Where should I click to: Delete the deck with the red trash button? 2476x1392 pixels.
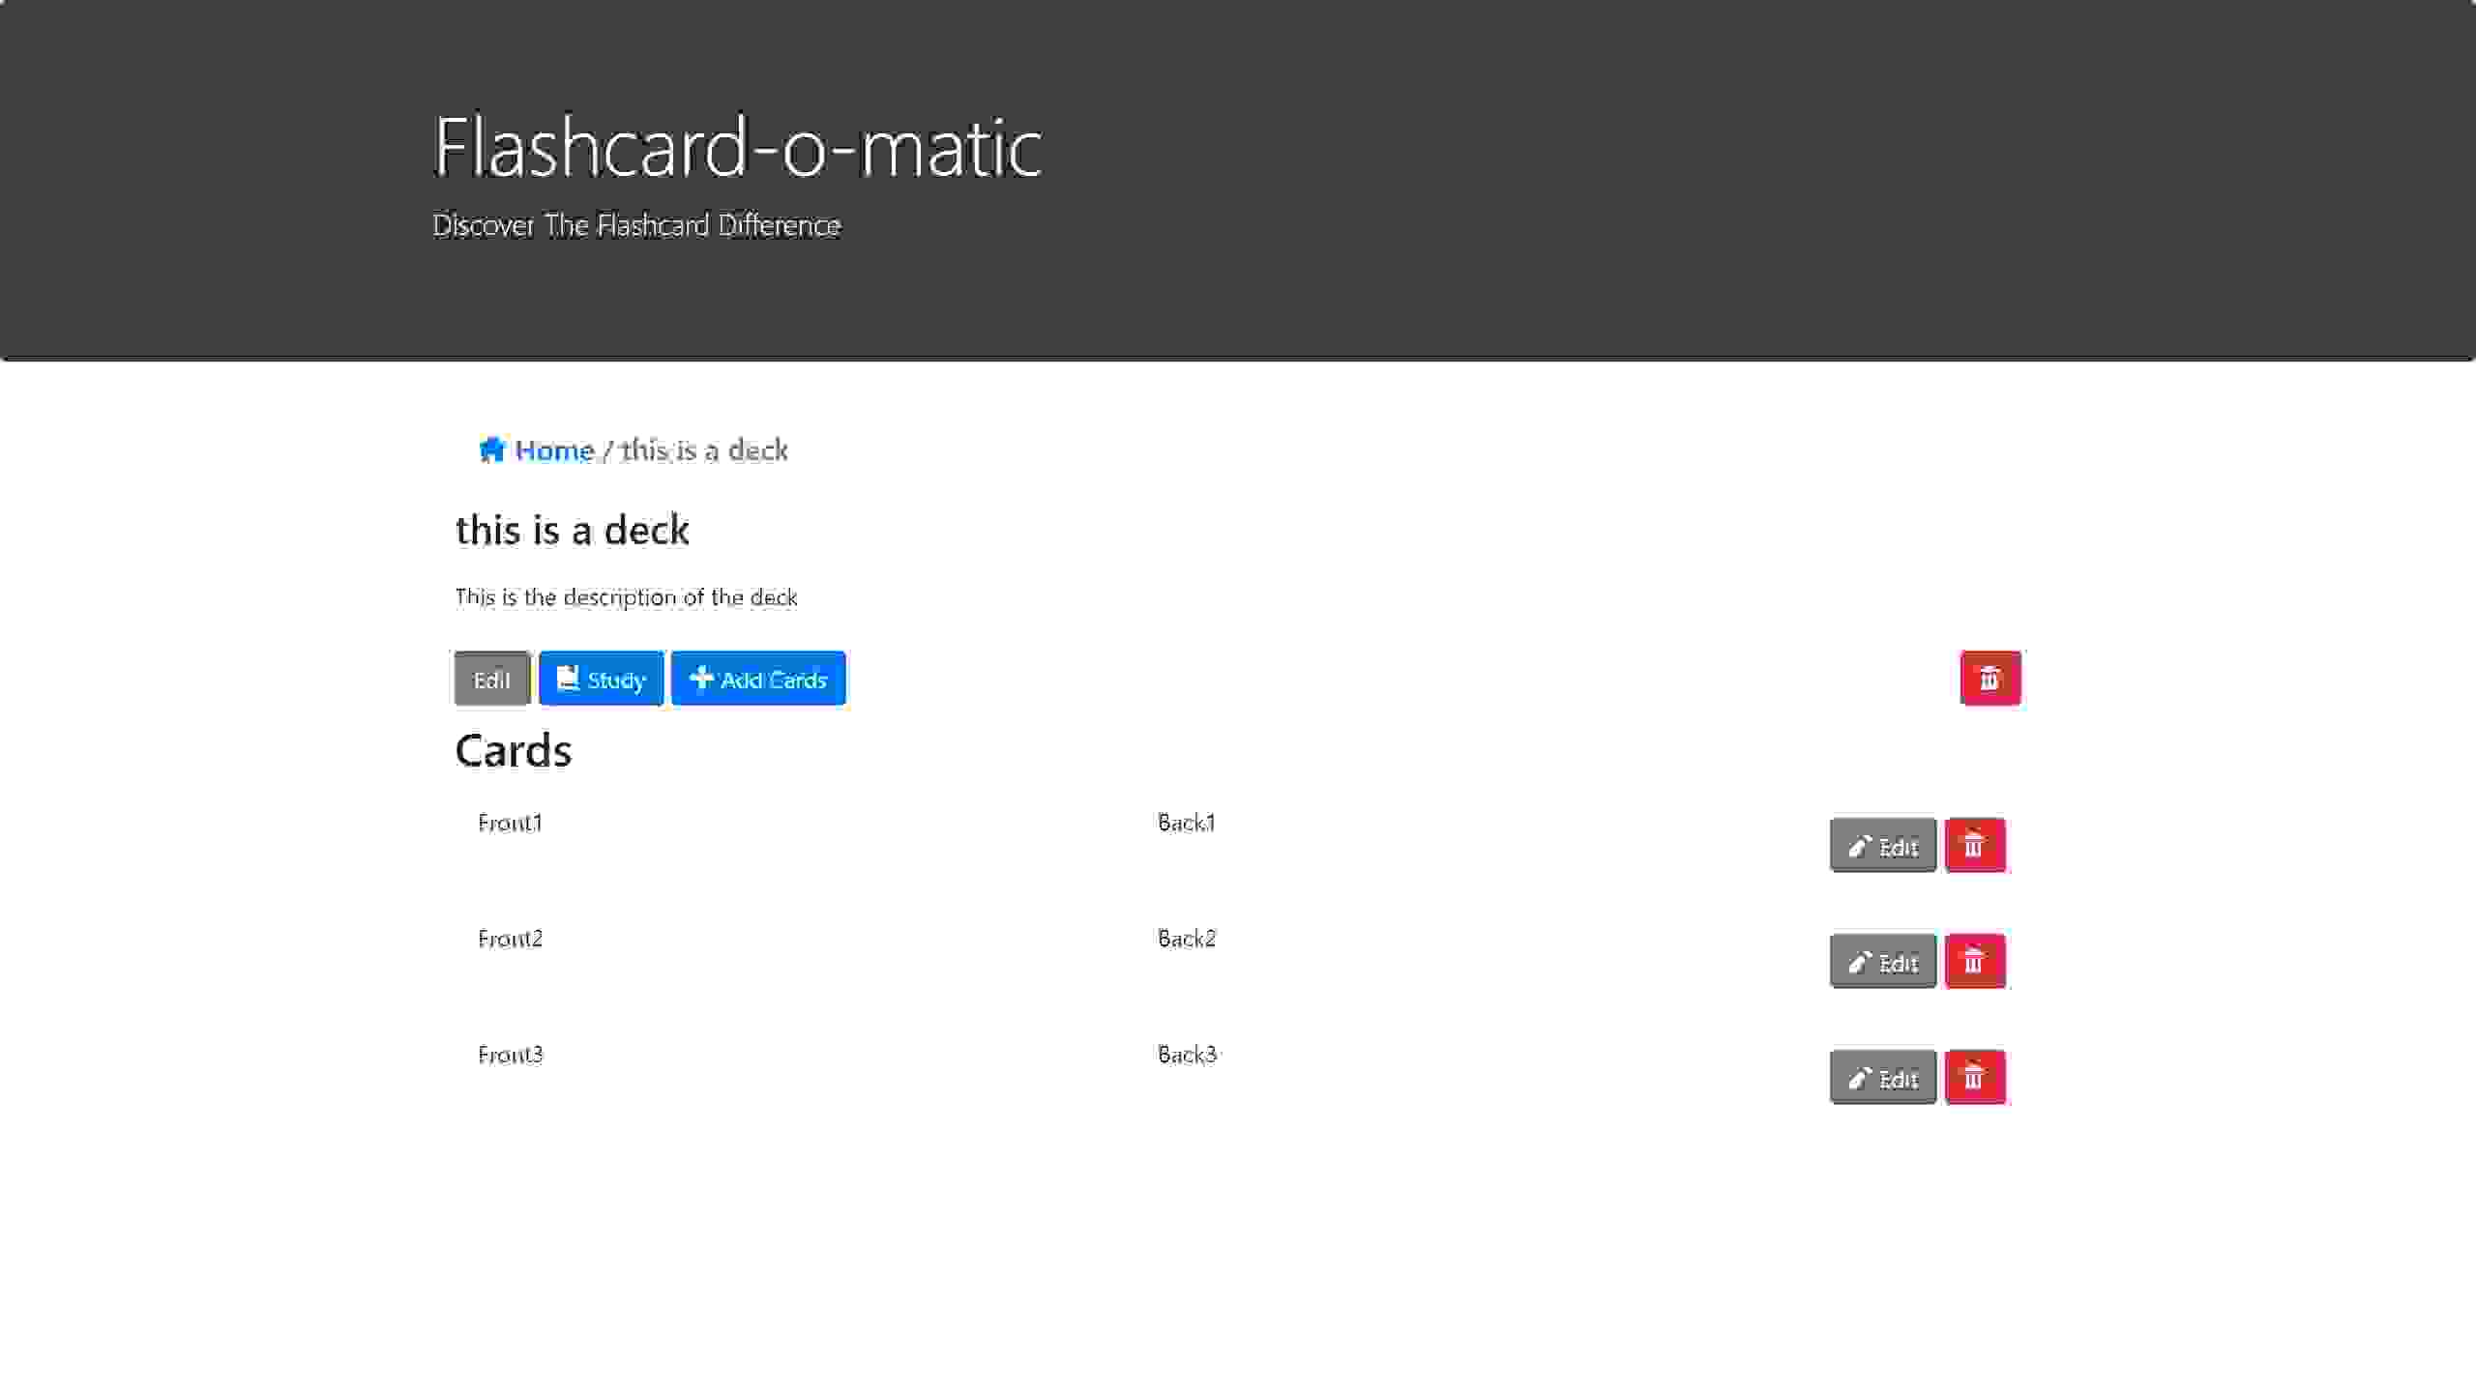click(x=1990, y=679)
